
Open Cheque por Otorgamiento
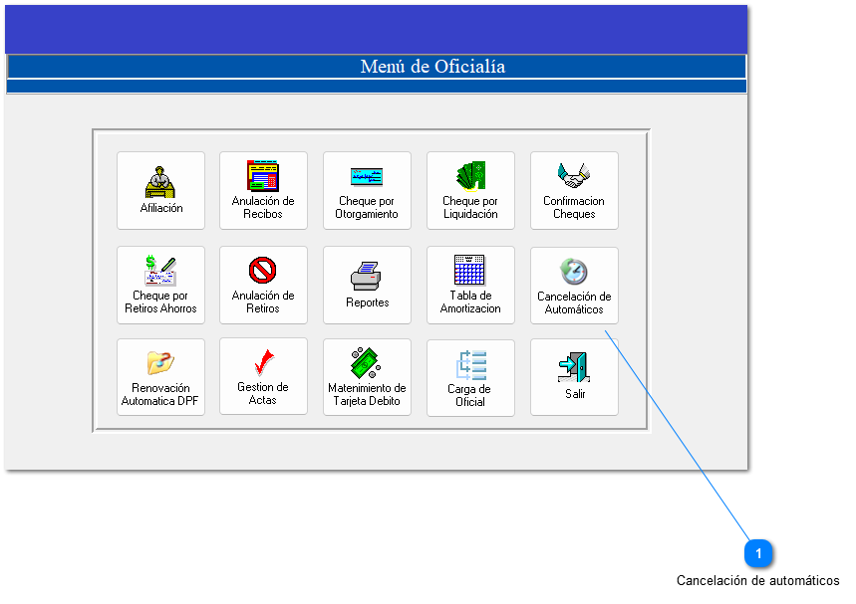tap(367, 190)
